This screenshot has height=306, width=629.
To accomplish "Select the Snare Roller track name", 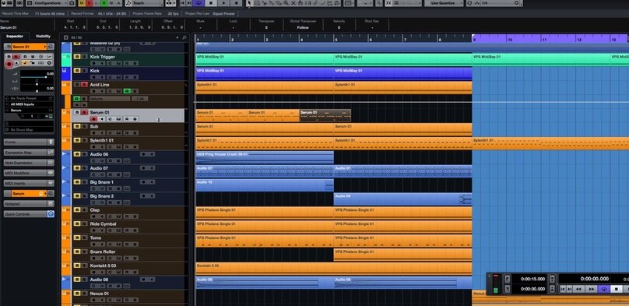I will click(x=102, y=251).
